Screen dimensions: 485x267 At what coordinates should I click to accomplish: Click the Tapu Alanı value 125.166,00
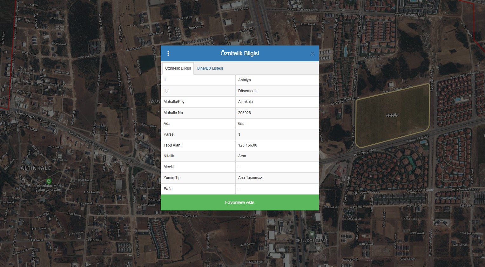point(248,145)
